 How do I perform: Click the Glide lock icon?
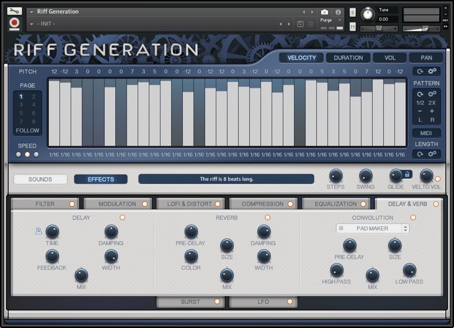coord(407,174)
